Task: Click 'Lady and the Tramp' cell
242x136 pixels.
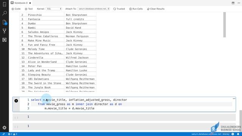Action: tap(42, 71)
